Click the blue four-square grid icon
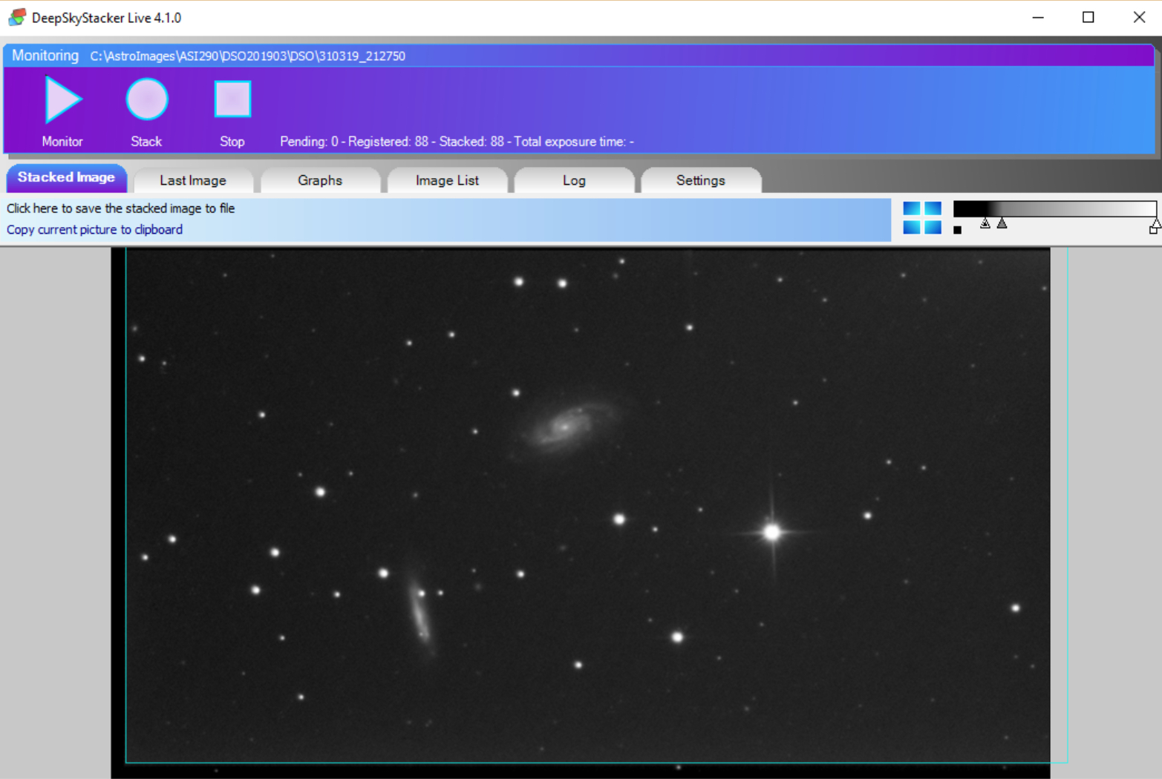Image resolution: width=1162 pixels, height=779 pixels. pos(922,217)
